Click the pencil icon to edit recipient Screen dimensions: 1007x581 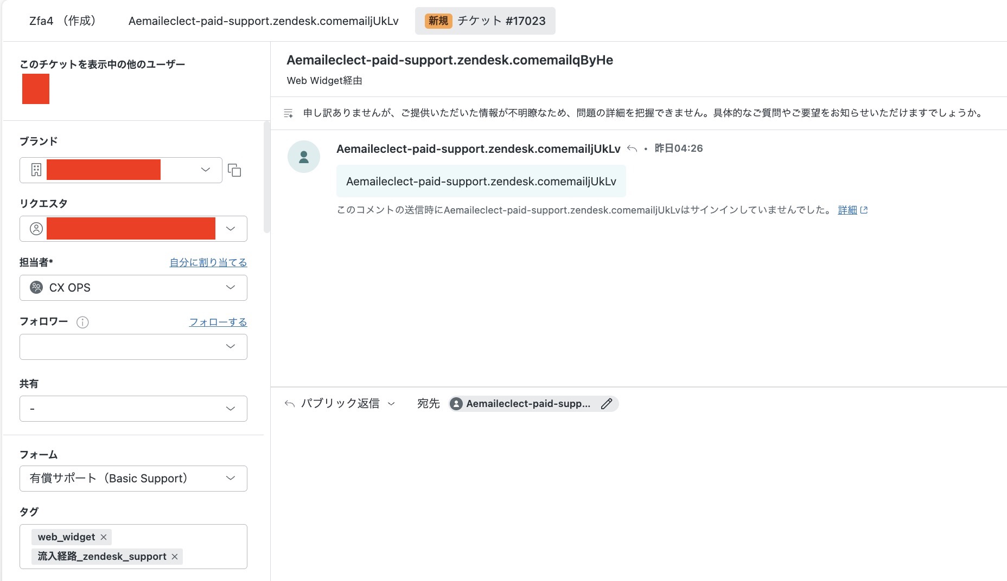(x=607, y=404)
